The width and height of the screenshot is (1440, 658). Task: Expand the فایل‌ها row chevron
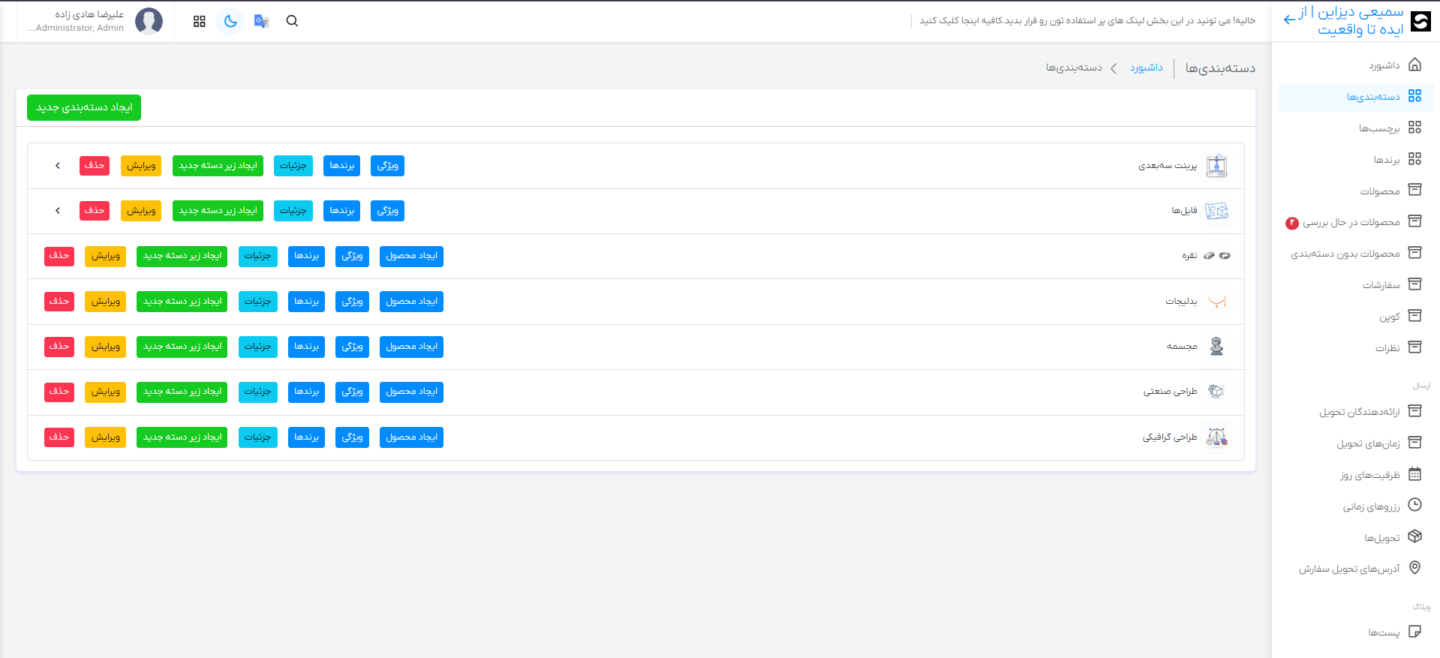pos(58,211)
